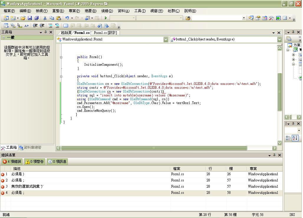
Task: Open the Toolbox hammer-and-wrench icon
Action: (x=271, y=18)
